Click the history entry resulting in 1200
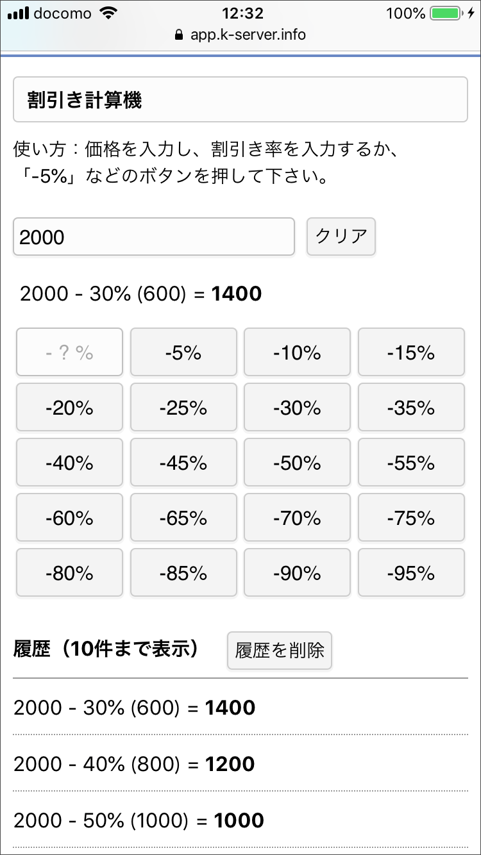This screenshot has width=481, height=855. (x=134, y=764)
